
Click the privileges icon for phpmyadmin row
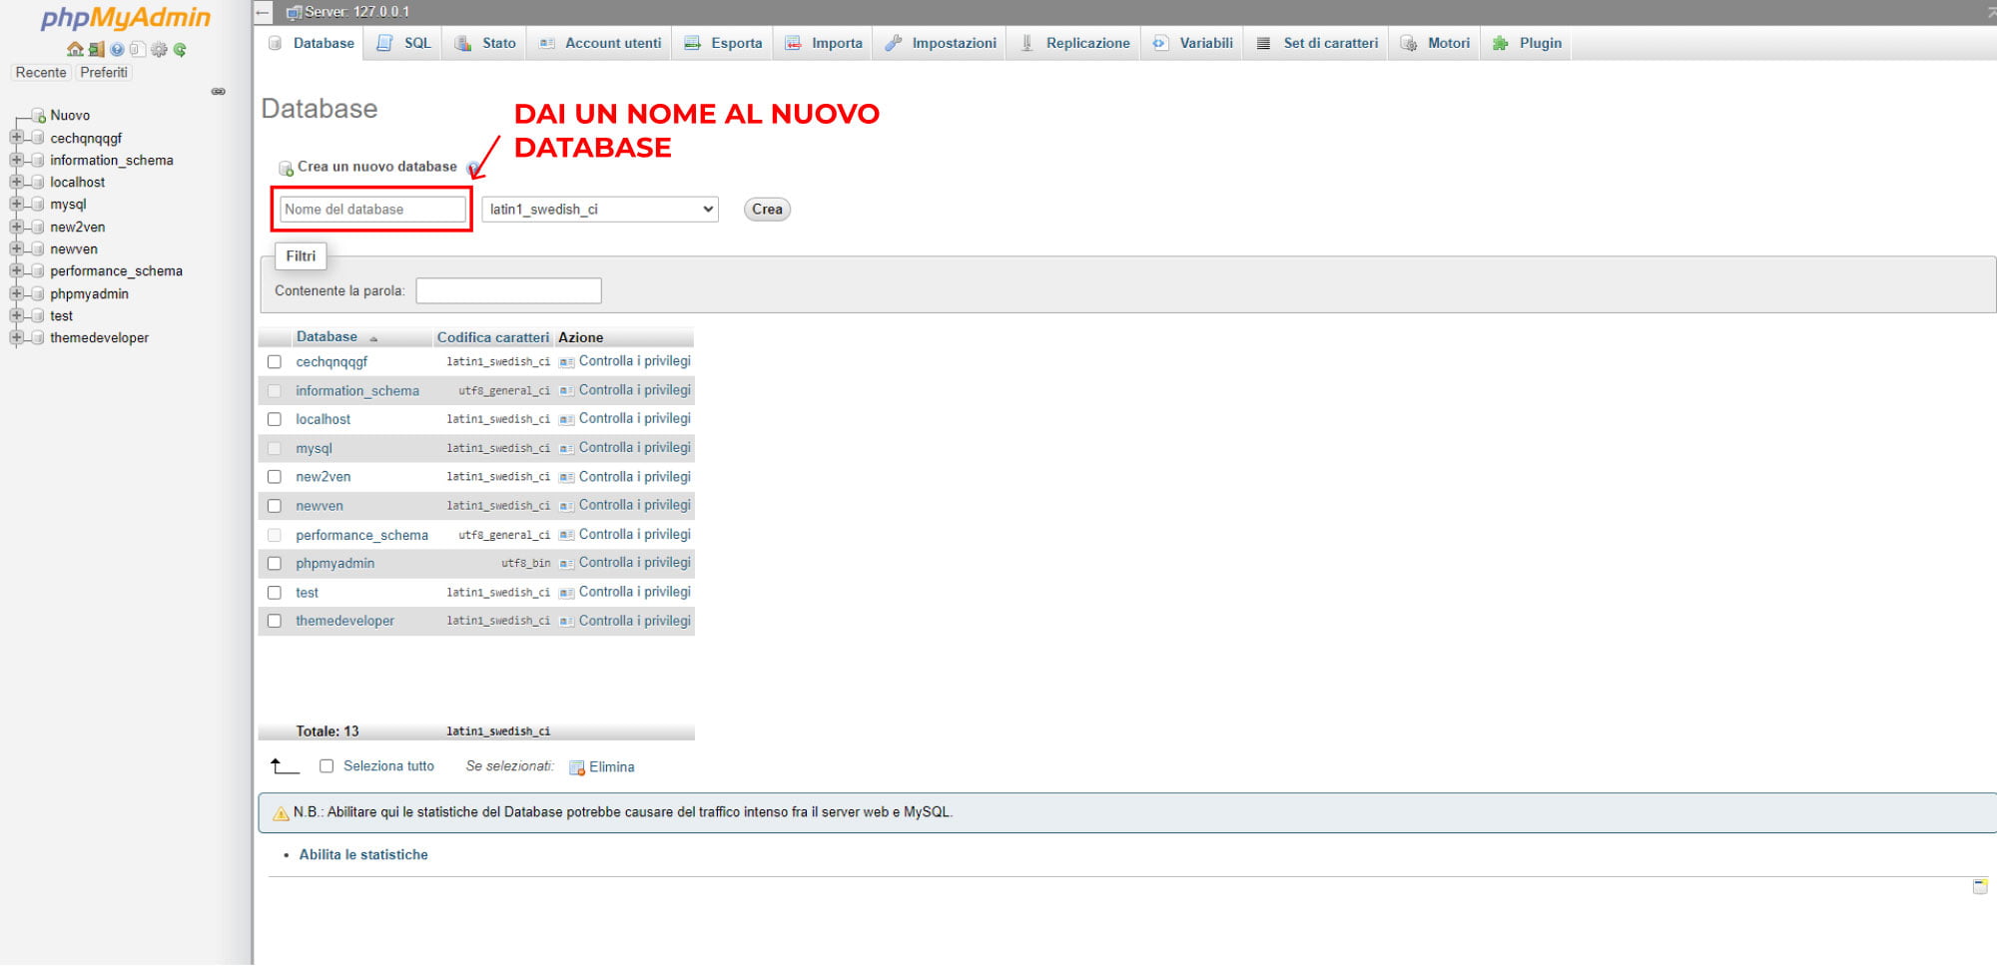(x=566, y=564)
